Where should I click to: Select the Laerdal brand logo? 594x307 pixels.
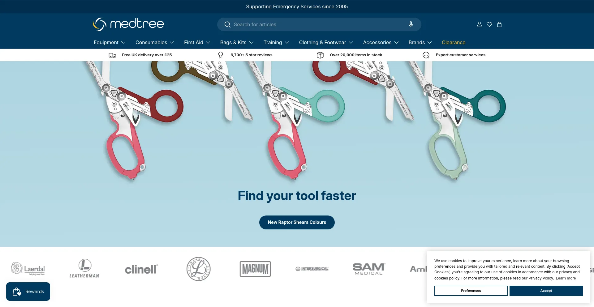tap(28, 269)
